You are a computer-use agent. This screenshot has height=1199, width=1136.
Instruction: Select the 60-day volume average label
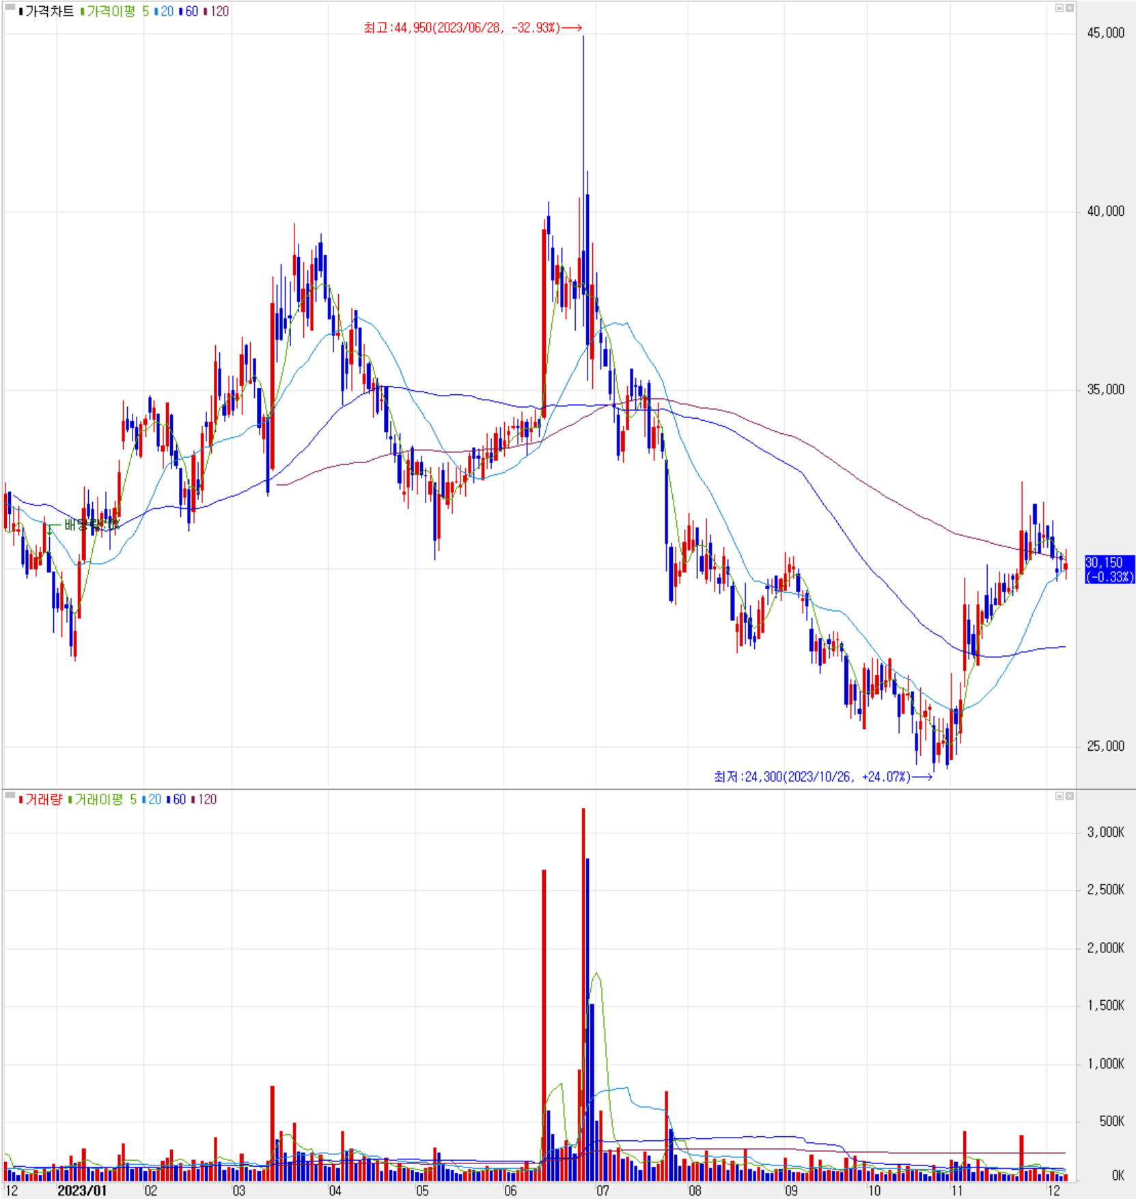180,799
